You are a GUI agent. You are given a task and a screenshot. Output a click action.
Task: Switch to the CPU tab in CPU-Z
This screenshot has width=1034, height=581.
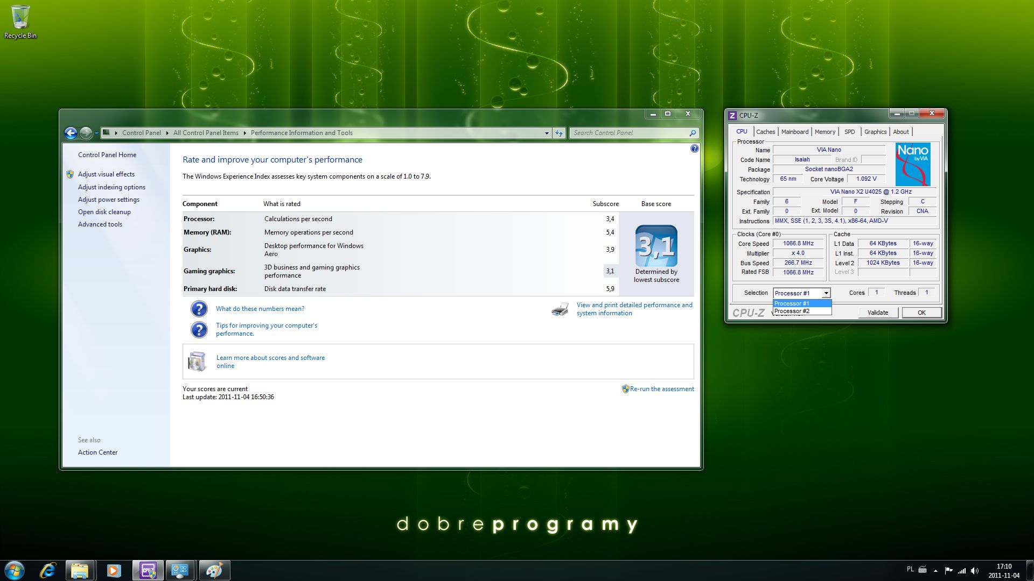click(742, 131)
